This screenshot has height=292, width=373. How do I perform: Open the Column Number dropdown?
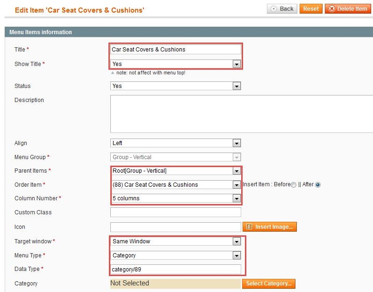pos(176,198)
